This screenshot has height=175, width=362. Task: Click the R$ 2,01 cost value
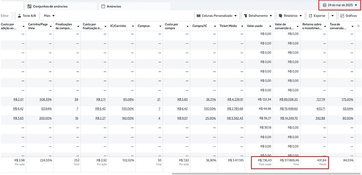[19, 100]
